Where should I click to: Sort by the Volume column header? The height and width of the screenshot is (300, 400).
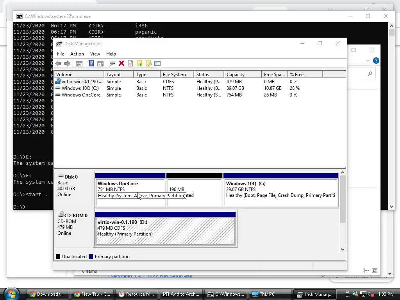(79, 75)
